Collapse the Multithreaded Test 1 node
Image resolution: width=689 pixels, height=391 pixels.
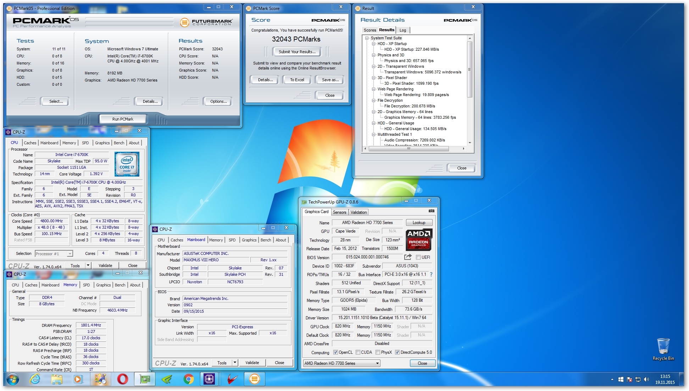coord(373,134)
